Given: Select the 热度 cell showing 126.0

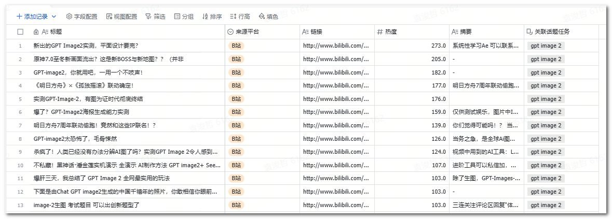Looking at the screenshot, I should point(412,138).
